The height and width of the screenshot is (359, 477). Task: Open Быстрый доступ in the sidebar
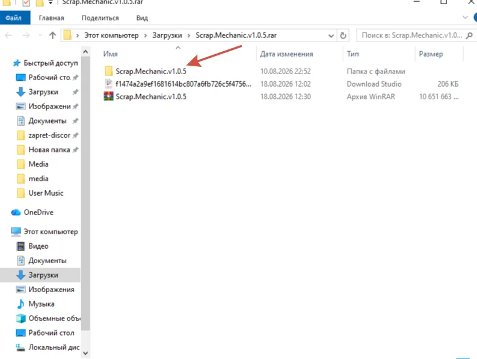pos(51,63)
